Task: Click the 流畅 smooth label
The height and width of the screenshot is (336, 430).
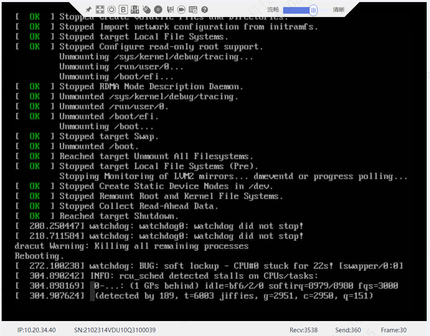Action: pyautogui.click(x=273, y=10)
